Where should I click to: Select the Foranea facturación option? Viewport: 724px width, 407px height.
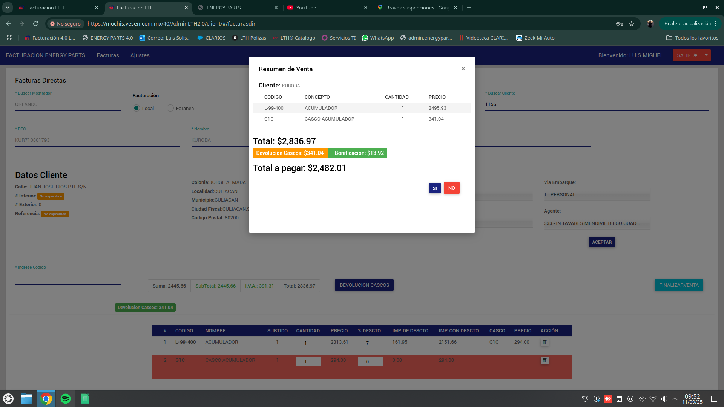(x=170, y=108)
